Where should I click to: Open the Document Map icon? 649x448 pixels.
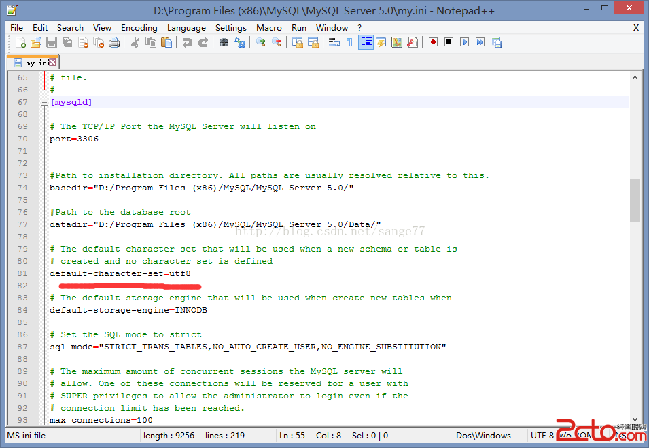(397, 42)
